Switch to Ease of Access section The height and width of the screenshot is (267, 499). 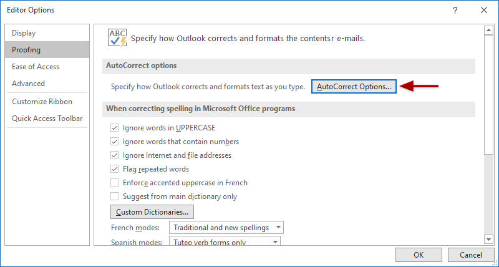tap(36, 67)
